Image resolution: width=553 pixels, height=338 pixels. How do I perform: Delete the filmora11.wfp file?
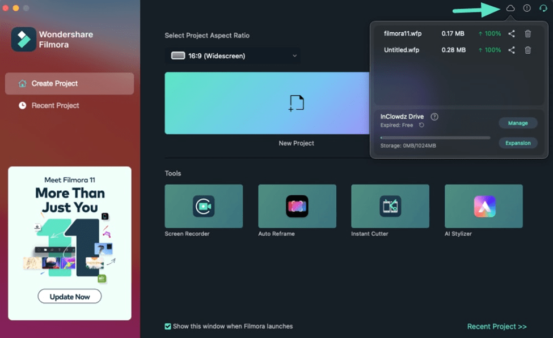click(528, 34)
